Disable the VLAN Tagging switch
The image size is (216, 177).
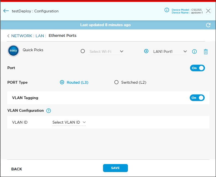click(x=197, y=98)
